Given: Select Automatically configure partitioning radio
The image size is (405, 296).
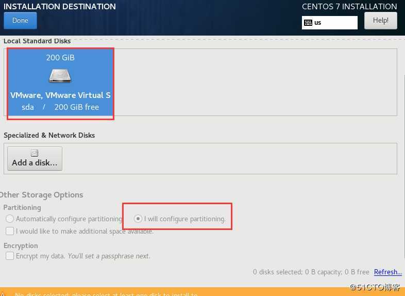Looking at the screenshot, I should coord(10,219).
